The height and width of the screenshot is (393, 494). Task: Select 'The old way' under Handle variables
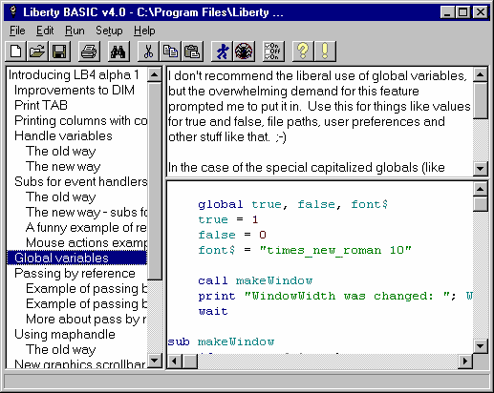[x=60, y=152]
